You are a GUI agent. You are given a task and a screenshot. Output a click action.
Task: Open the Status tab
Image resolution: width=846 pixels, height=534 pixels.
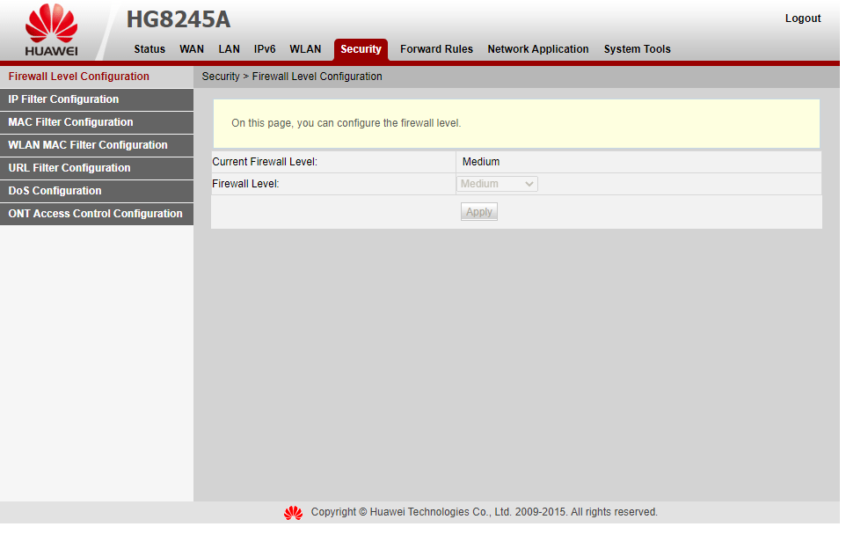pos(150,49)
